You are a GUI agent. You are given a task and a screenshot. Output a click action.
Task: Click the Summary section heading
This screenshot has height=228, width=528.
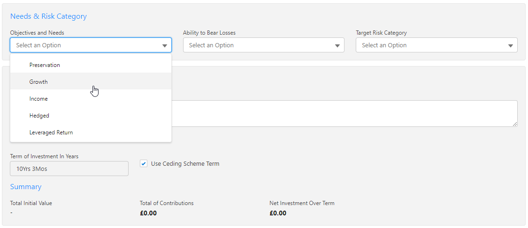click(x=26, y=187)
